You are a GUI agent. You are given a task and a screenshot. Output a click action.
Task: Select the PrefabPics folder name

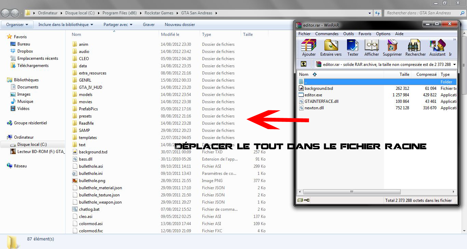pos(88,109)
